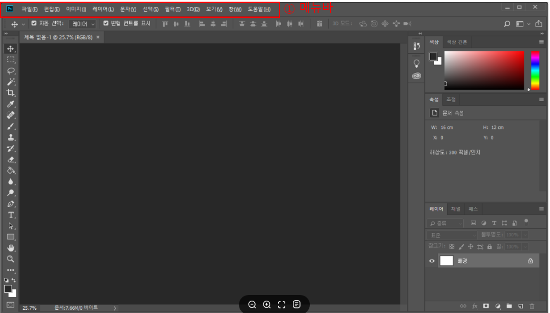Image resolution: width=550 pixels, height=313 pixels.
Task: Toggle the pixel layer filter icon
Action: click(473, 223)
